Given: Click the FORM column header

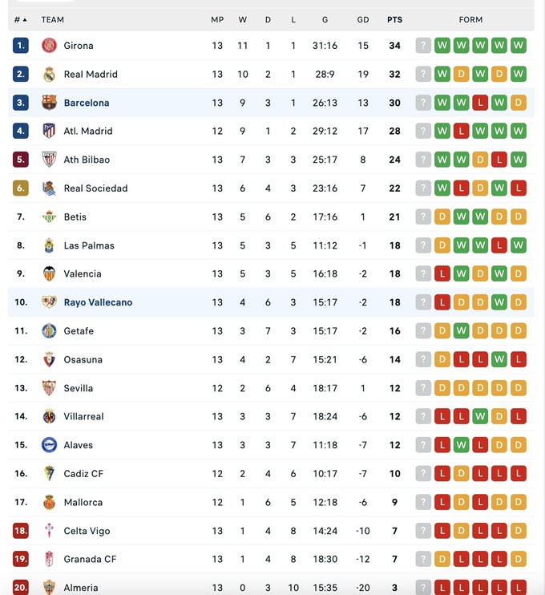Looking at the screenshot, I should tap(470, 19).
